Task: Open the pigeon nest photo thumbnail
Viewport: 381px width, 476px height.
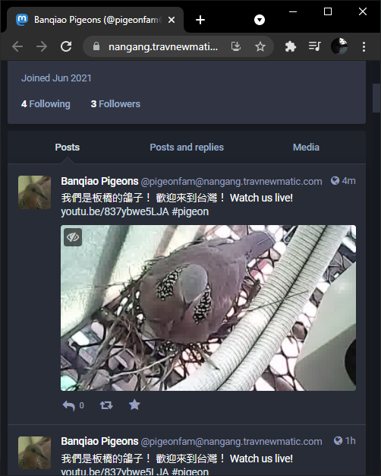Action: (208, 308)
